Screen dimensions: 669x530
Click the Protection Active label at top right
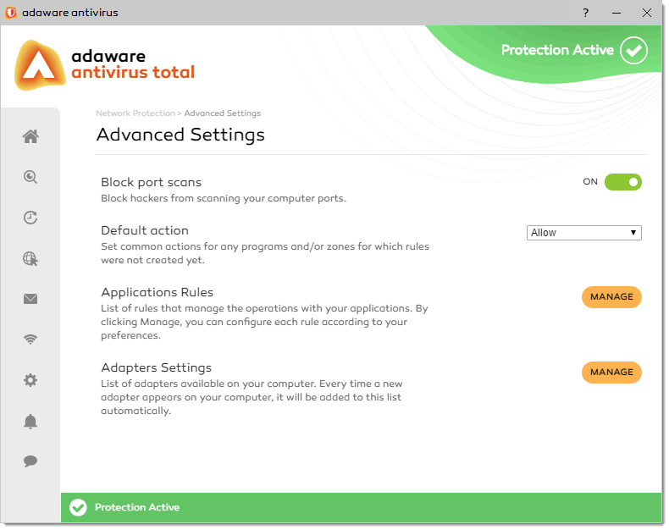557,50
